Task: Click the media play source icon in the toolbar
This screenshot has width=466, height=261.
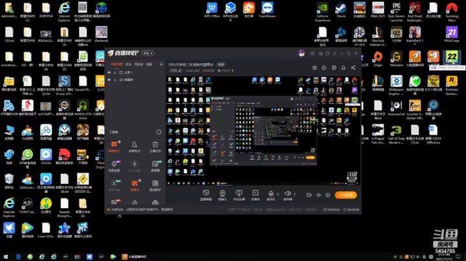Action: click(255, 193)
